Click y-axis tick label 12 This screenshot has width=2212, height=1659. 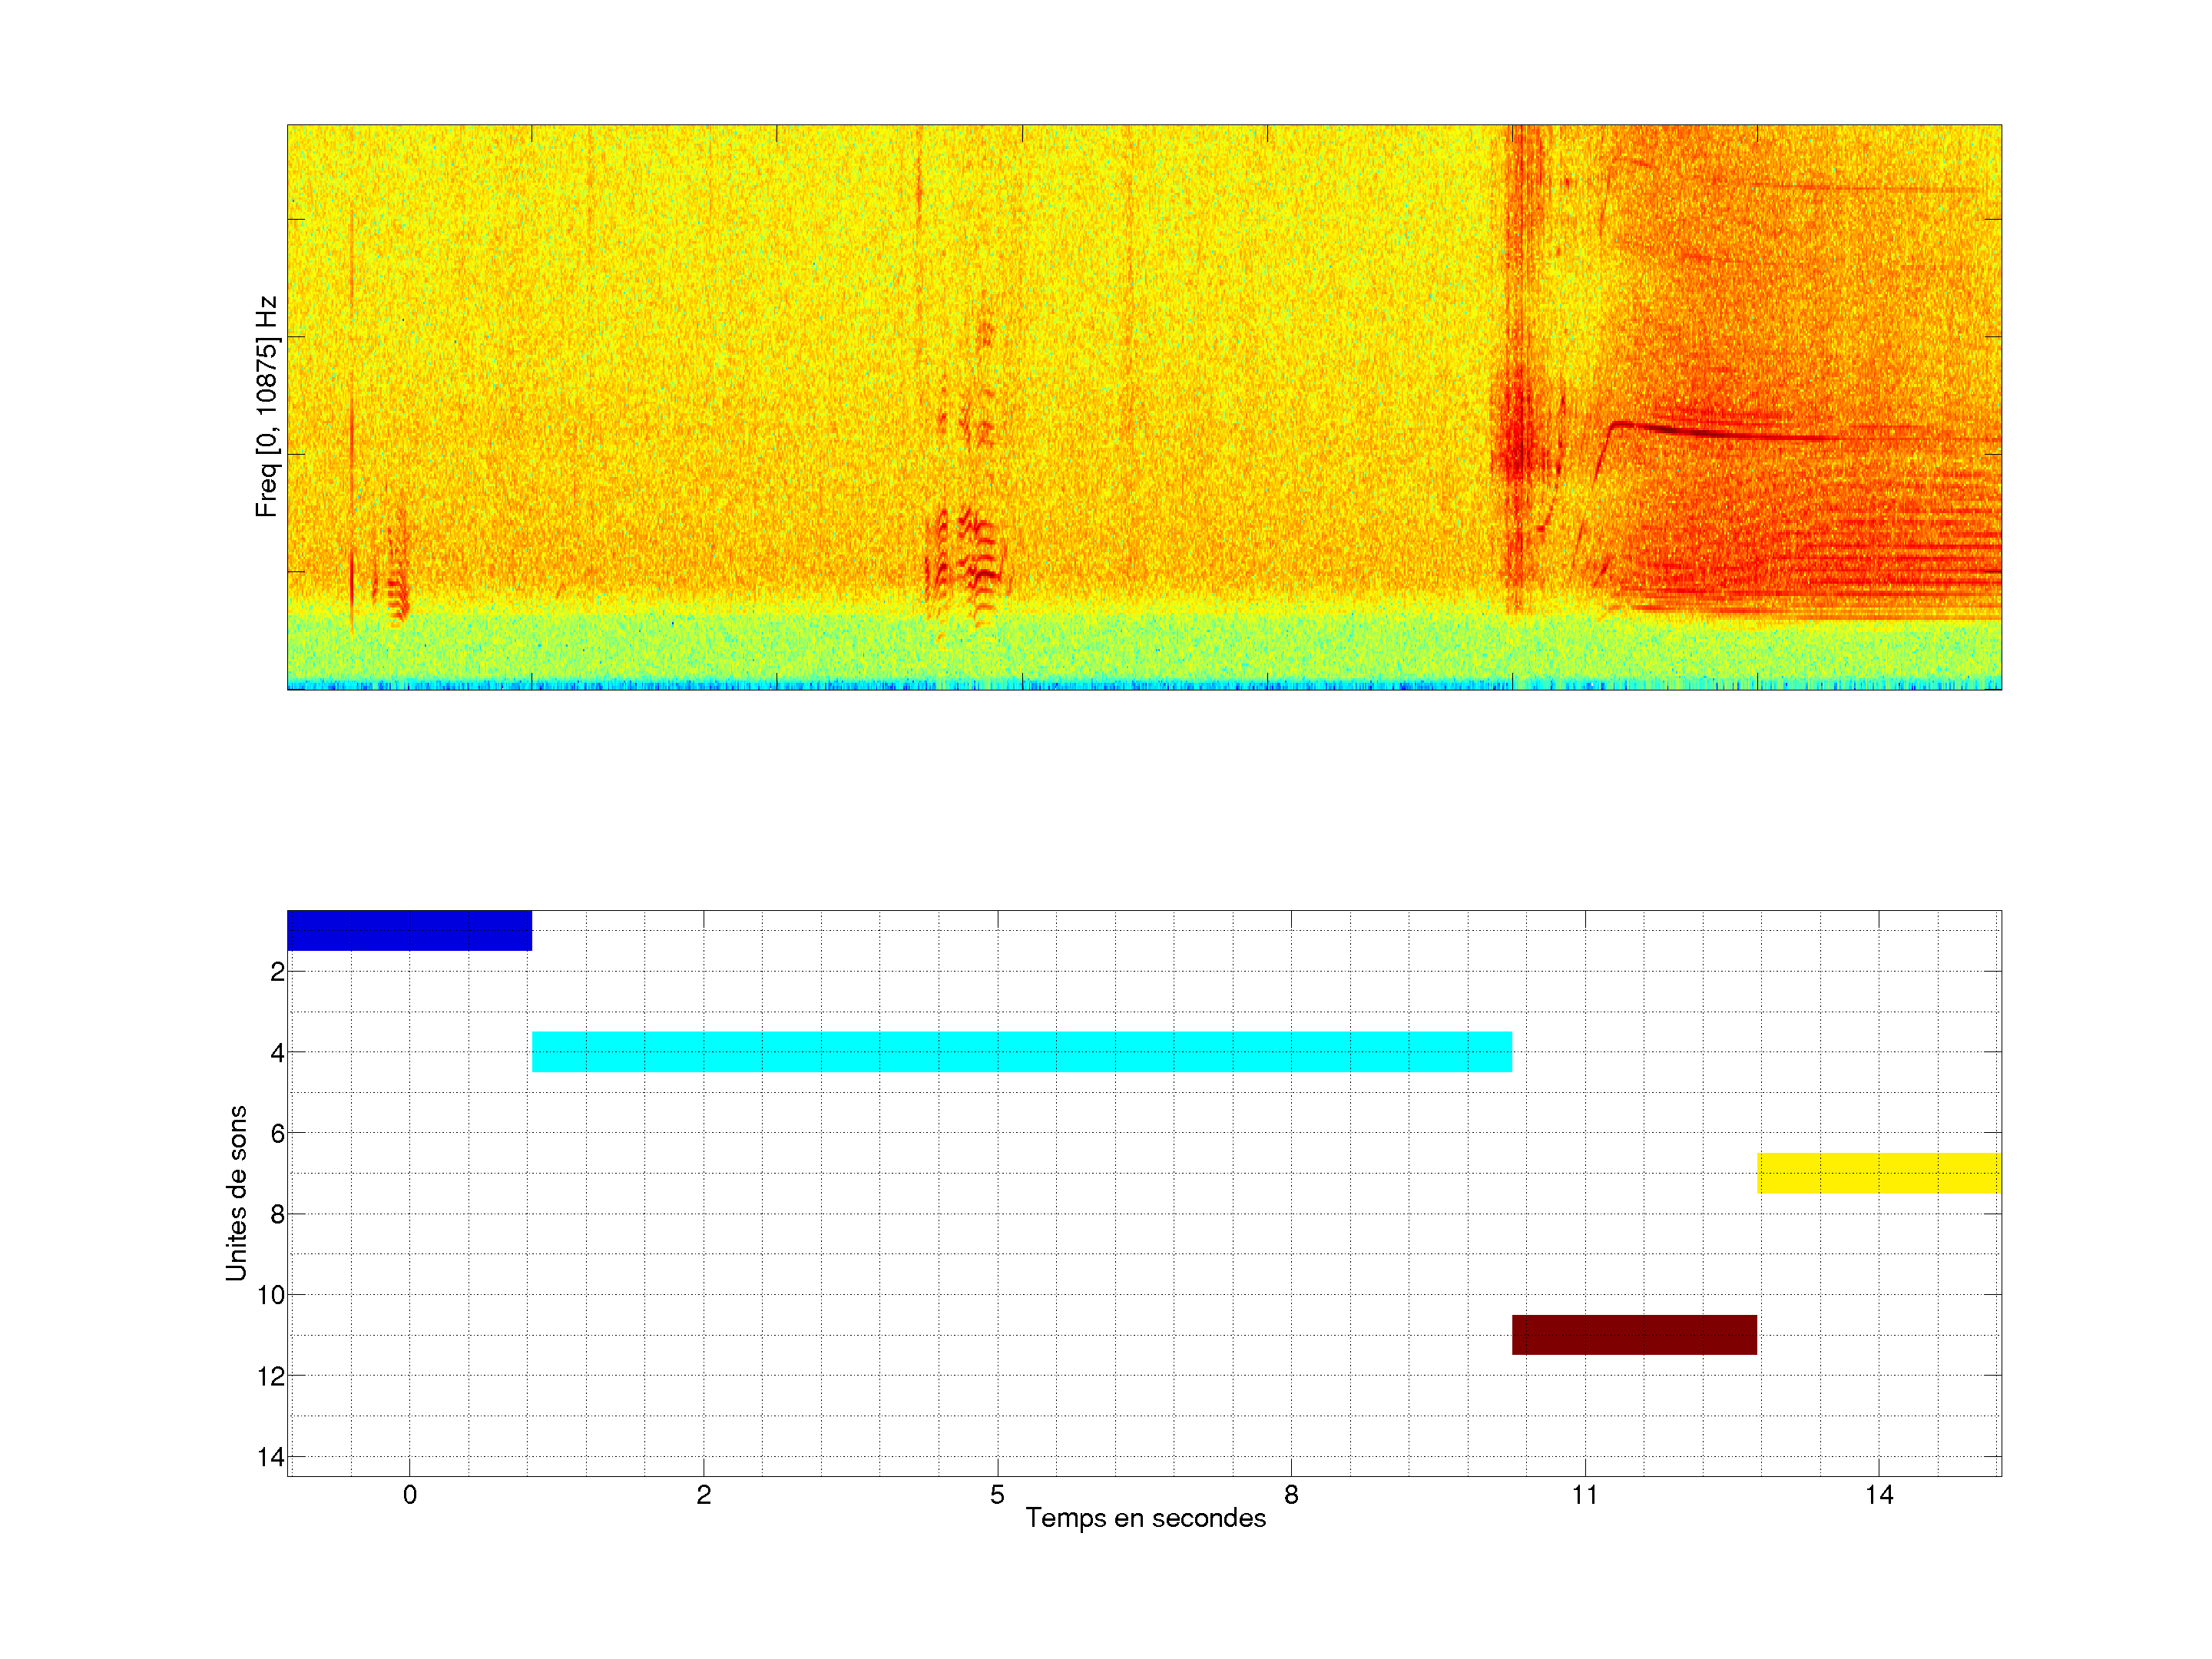270,1376
